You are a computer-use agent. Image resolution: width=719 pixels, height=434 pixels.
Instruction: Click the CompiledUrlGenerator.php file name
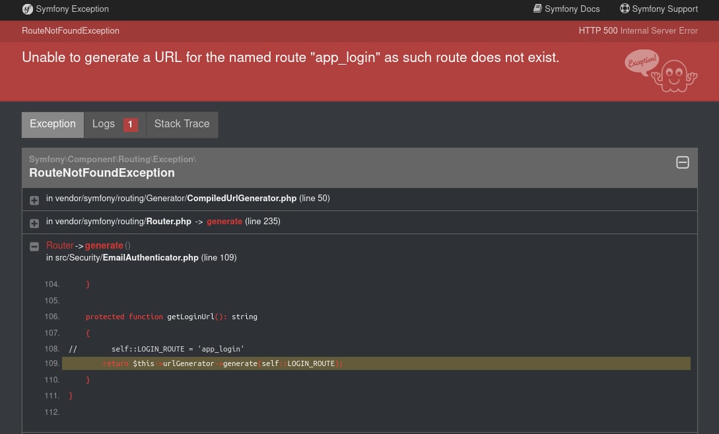coord(242,199)
